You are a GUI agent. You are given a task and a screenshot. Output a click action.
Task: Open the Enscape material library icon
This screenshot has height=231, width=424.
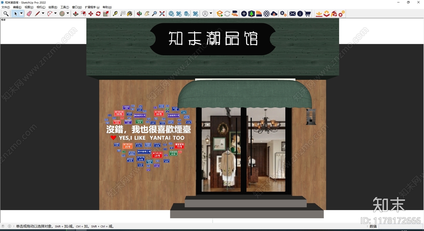tap(259, 14)
